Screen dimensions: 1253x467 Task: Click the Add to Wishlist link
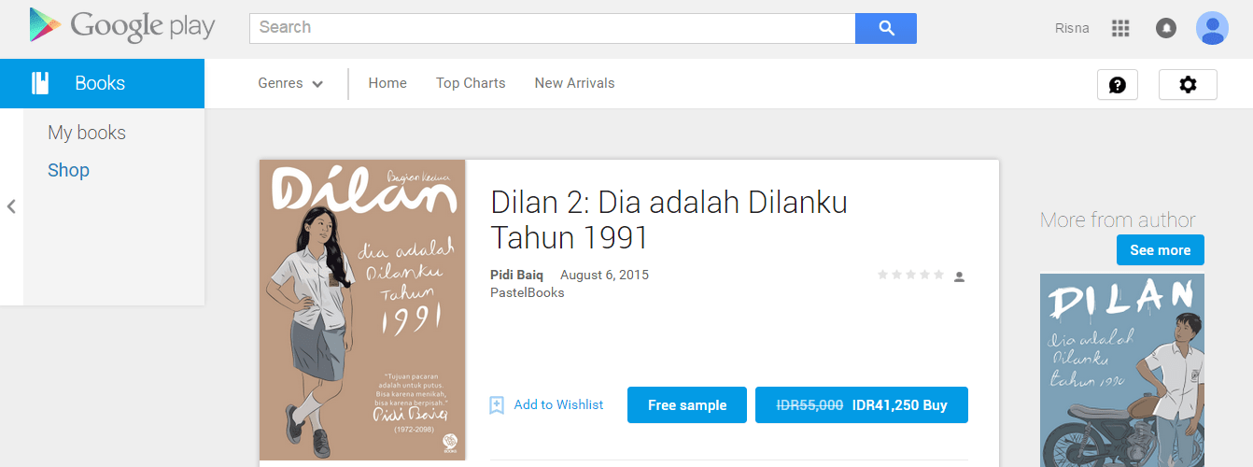[x=558, y=405]
